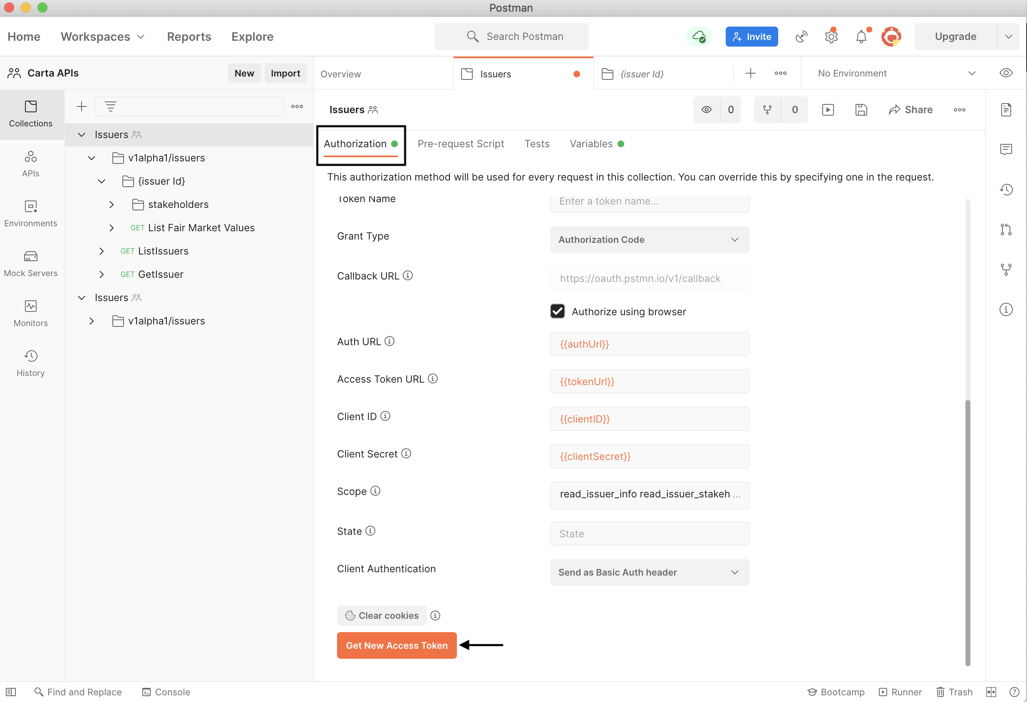
Task: Click the Scope info icon
Action: pos(375,491)
